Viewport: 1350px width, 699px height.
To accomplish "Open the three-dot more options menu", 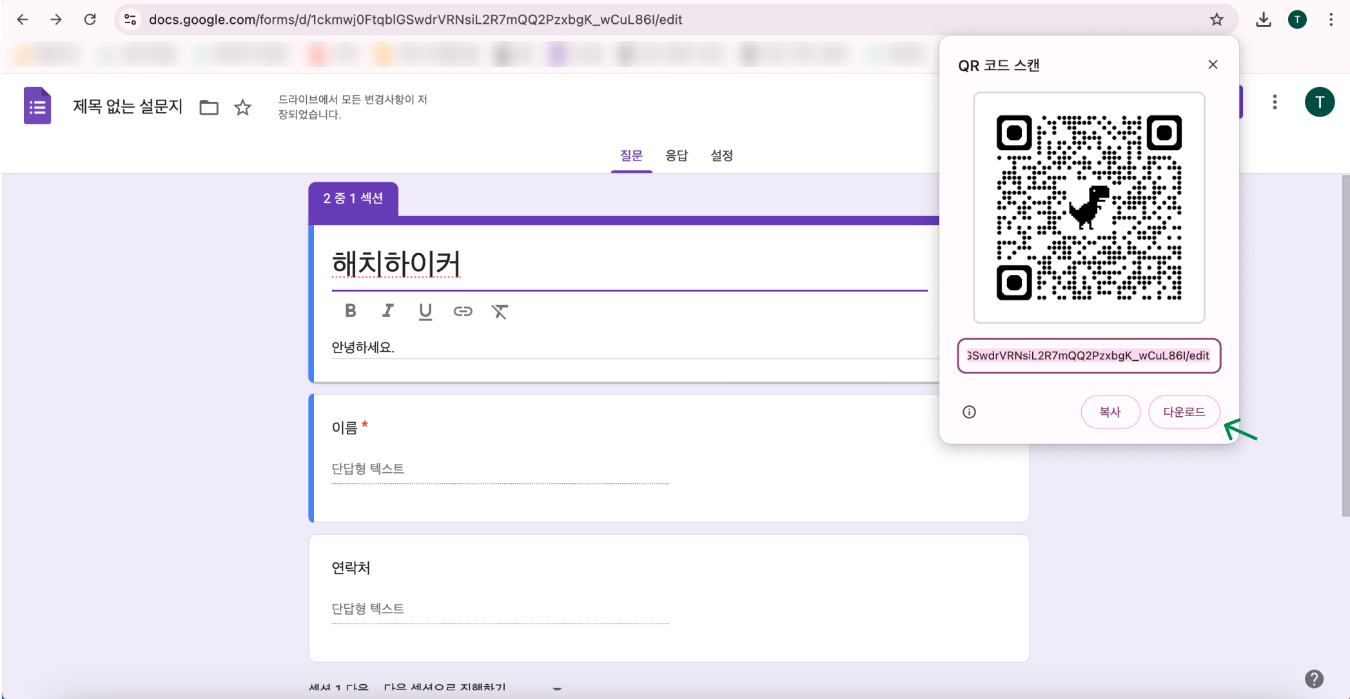I will 1275,102.
